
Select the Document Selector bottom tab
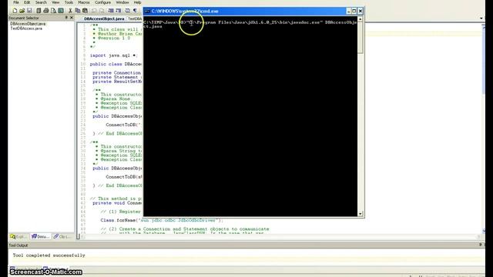click(40, 236)
